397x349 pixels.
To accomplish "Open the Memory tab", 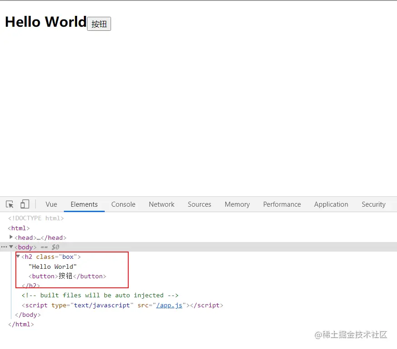I will (237, 204).
